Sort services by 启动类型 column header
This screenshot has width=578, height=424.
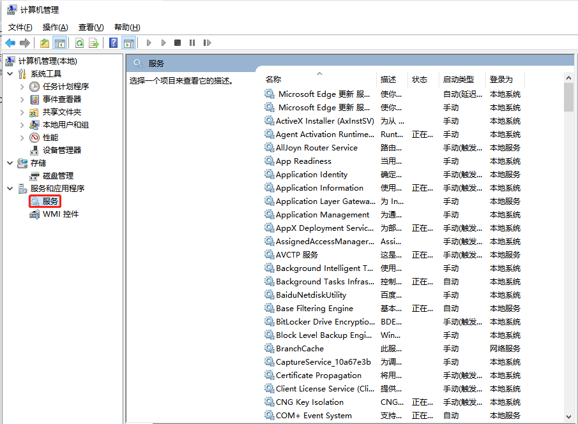[x=458, y=80]
